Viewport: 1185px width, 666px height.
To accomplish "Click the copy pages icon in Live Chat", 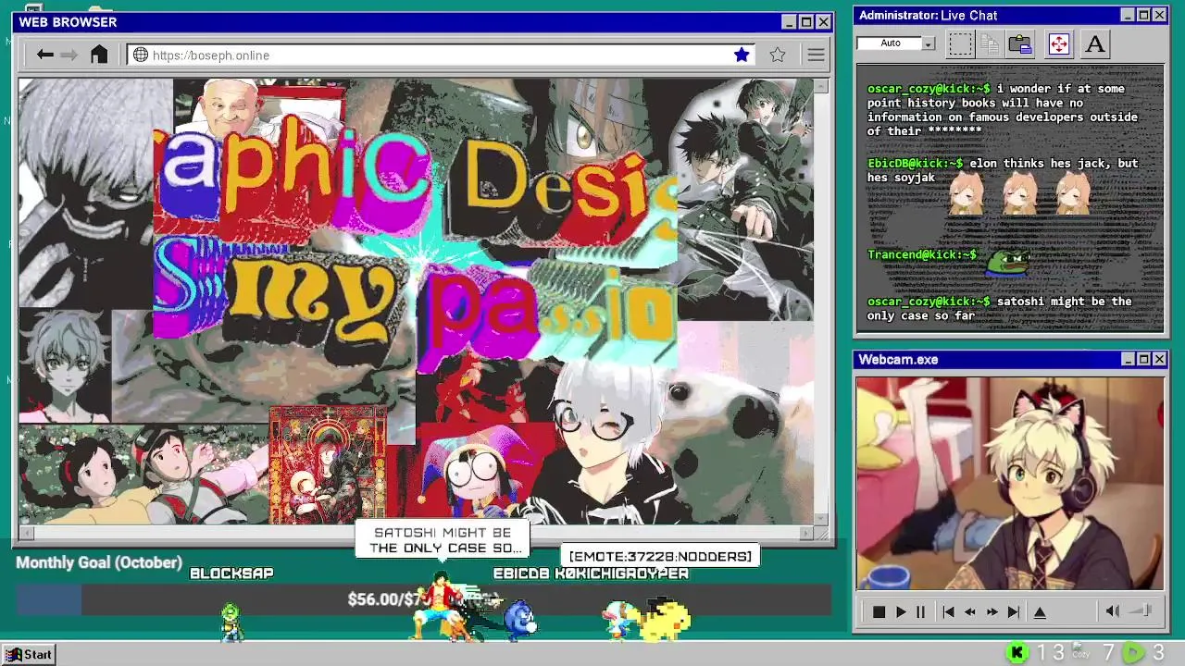I will pyautogui.click(x=990, y=43).
